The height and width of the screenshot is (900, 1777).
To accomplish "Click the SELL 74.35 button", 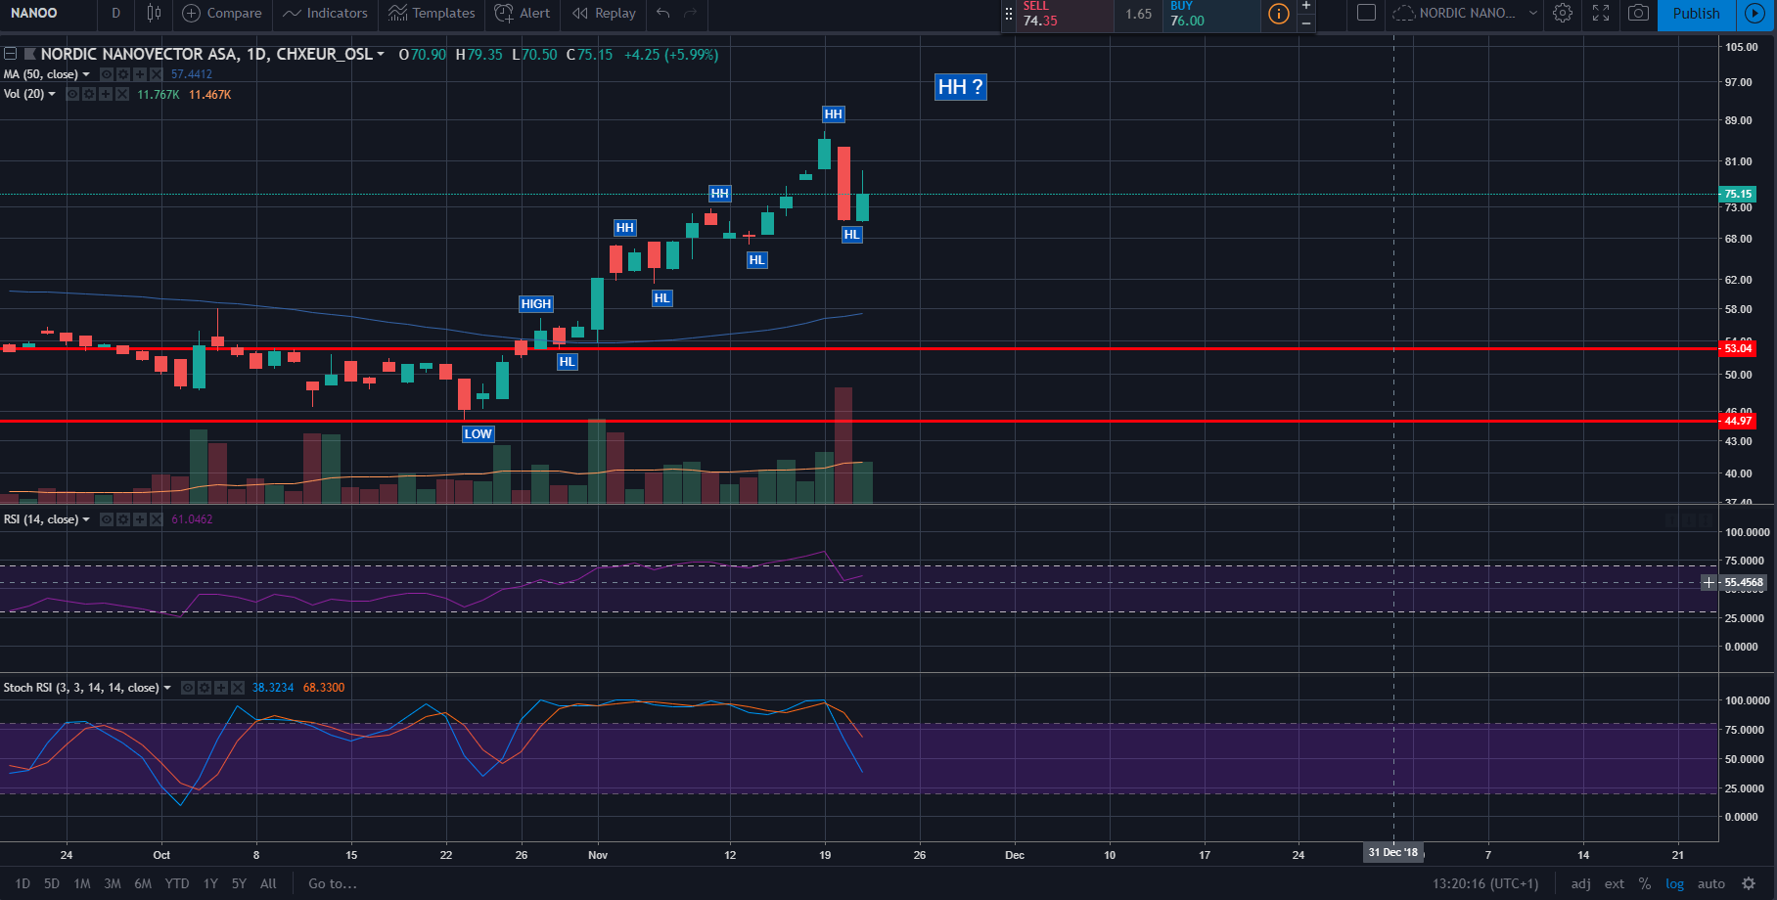I will pos(1065,14).
